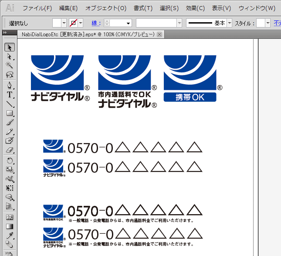Click the 携帯OK blue badge on artboard
The width and height of the screenshot is (281, 256).
(x=190, y=97)
